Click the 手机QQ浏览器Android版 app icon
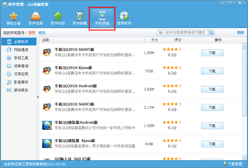This screenshot has height=168, width=248. (47, 125)
